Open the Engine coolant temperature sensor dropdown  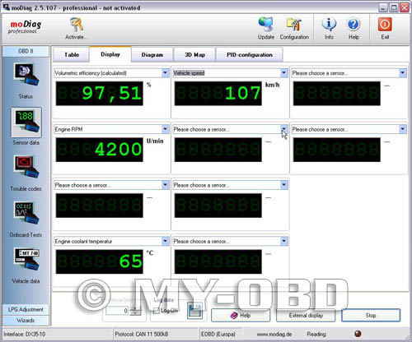(x=166, y=241)
